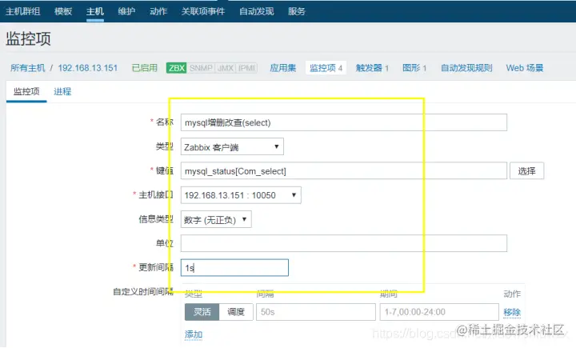
Task: Click the 单位 input field
Action: coord(344,243)
